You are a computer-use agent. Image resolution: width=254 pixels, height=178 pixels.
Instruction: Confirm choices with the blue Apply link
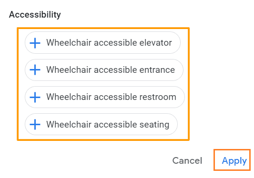coord(234,161)
